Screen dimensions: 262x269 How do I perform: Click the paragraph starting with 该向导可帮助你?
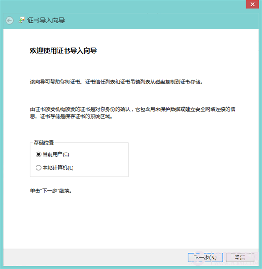(116, 82)
